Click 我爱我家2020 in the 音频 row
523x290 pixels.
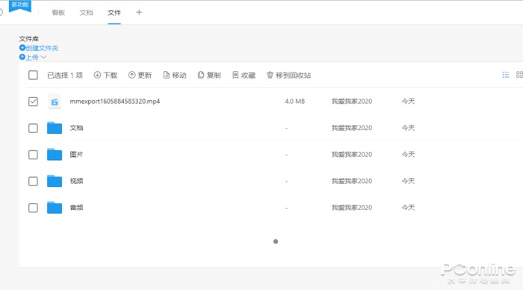tap(352, 208)
